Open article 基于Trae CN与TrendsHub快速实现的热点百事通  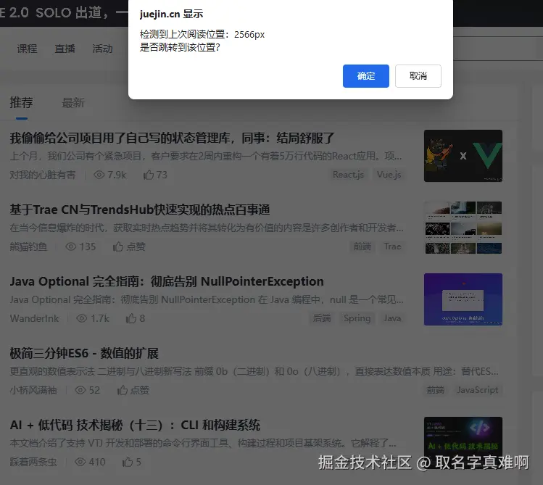click(140, 210)
